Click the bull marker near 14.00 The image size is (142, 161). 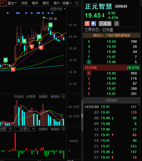[x=13, y=69]
